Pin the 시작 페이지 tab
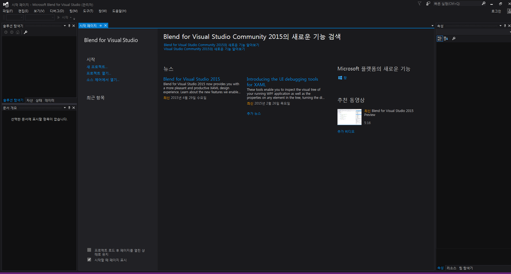Image resolution: width=511 pixels, height=274 pixels. (101, 26)
